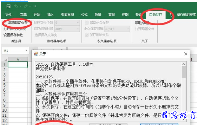Close the 关于 dialog
The height and width of the screenshot is (125, 199).
pyautogui.click(x=186, y=54)
